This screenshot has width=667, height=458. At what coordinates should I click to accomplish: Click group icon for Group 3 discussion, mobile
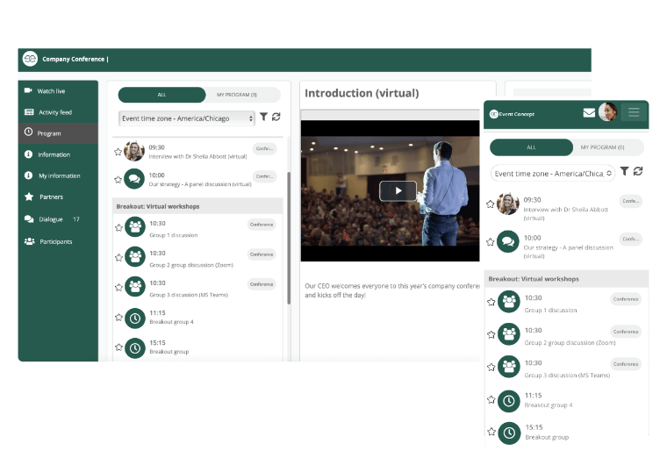pos(509,367)
